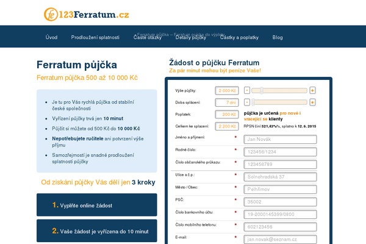366x244 pixels.
Task: Click the Výše půjčky slider handle
Action: (262, 90)
